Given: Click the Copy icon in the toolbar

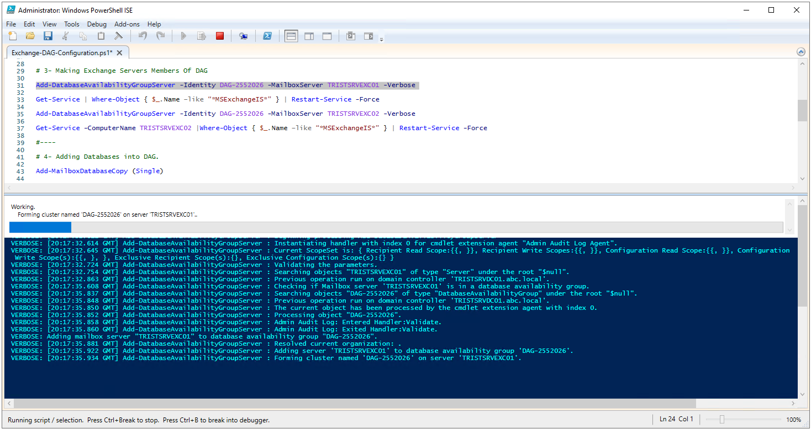Looking at the screenshot, I should (83, 36).
